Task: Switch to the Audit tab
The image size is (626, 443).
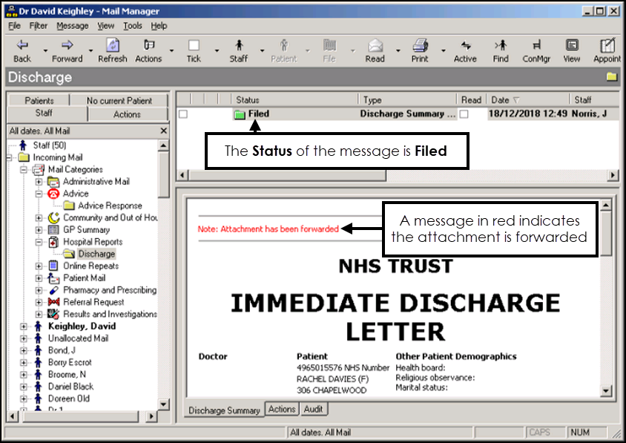Action: point(313,409)
